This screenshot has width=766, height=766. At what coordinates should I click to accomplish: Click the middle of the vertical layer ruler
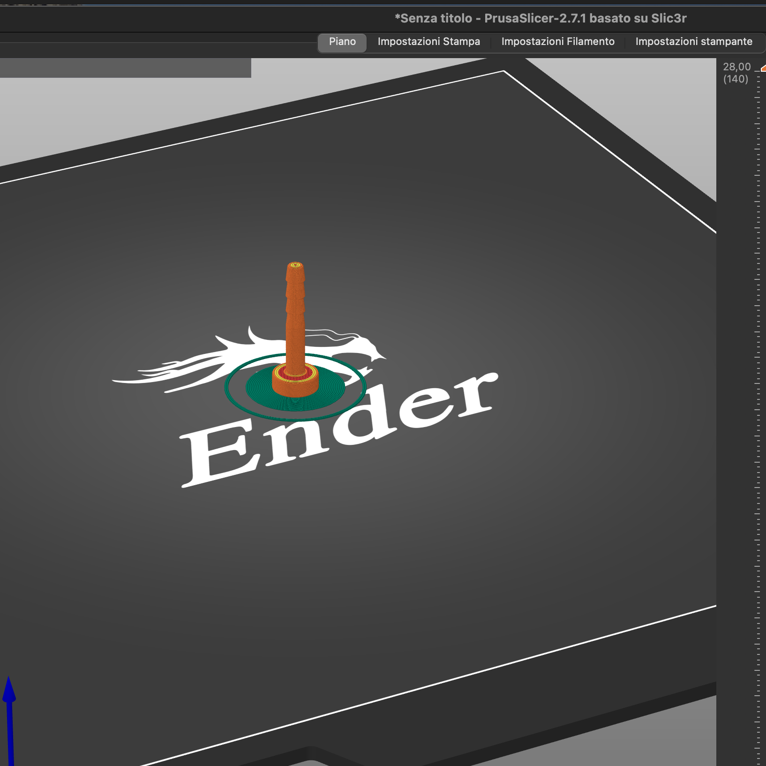tap(758, 413)
